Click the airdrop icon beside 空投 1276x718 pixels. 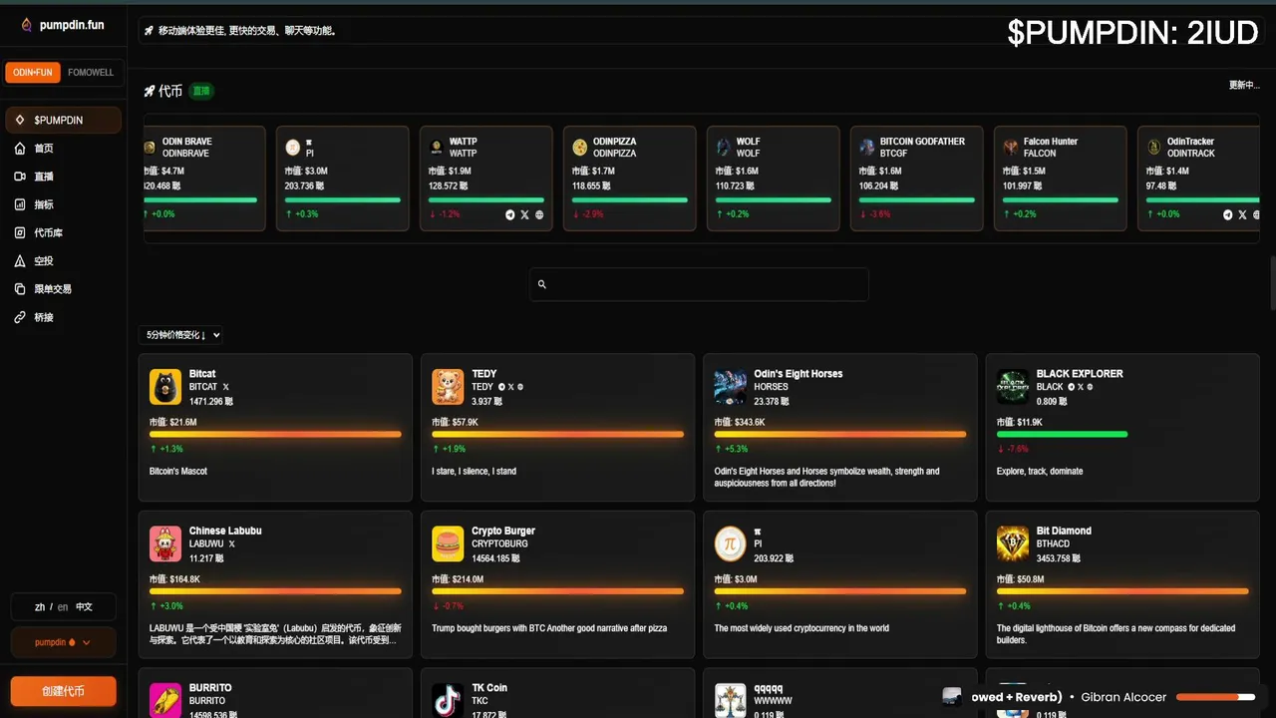click(x=20, y=260)
